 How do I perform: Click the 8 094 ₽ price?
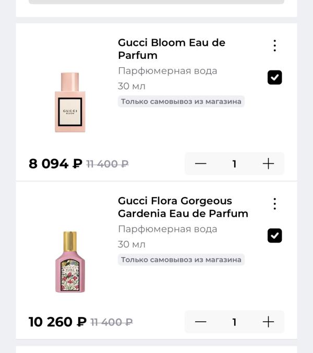pyautogui.click(x=55, y=164)
